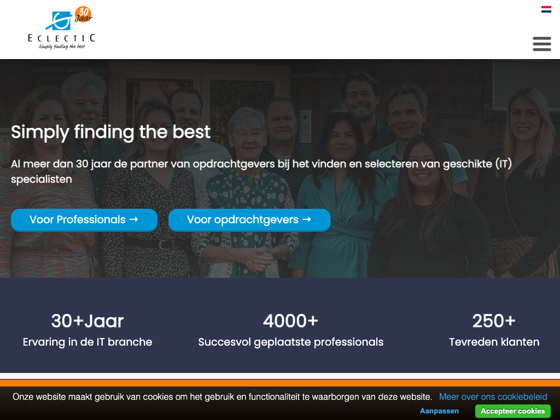The width and height of the screenshot is (560, 420).
Task: Click the Eclectic logo emblem
Action: pos(59,21)
